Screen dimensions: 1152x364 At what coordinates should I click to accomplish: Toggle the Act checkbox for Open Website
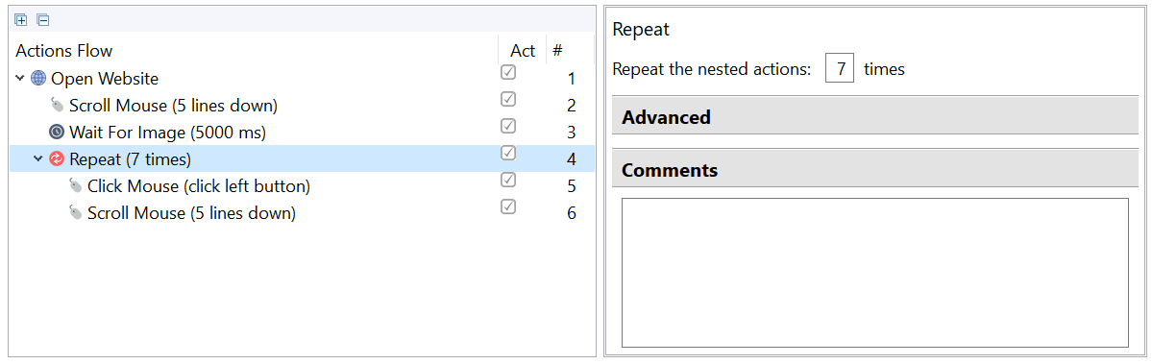point(507,72)
